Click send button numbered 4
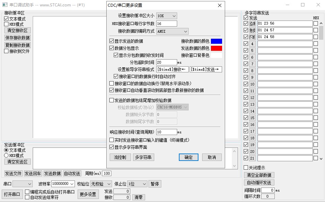325x202 pixels. pyautogui.click(x=252, y=44)
